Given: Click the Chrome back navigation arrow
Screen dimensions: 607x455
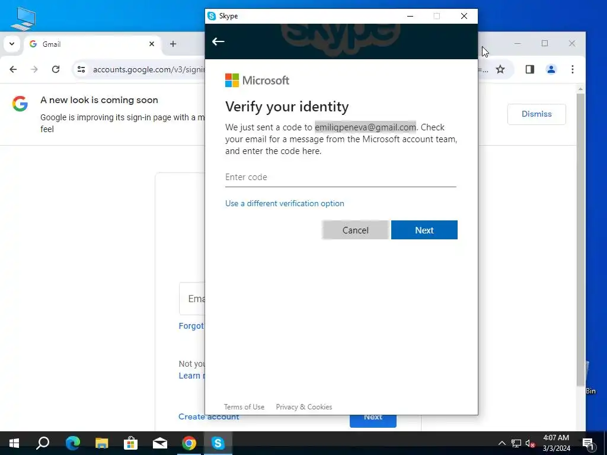Looking at the screenshot, I should point(13,69).
